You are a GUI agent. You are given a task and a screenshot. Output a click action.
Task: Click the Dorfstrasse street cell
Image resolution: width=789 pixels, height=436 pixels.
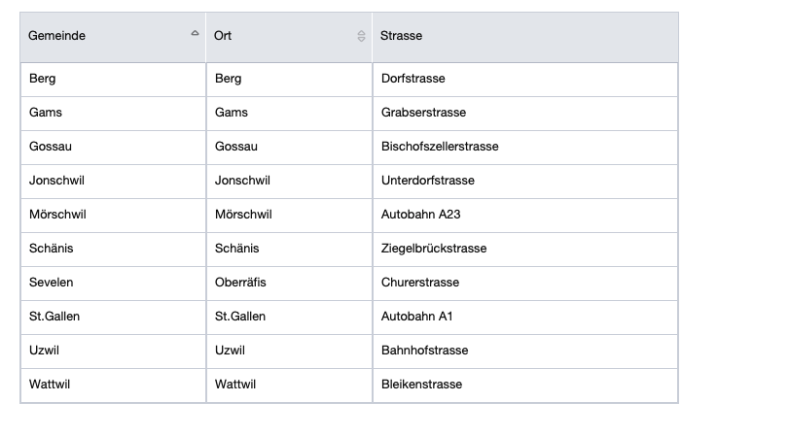(x=413, y=79)
